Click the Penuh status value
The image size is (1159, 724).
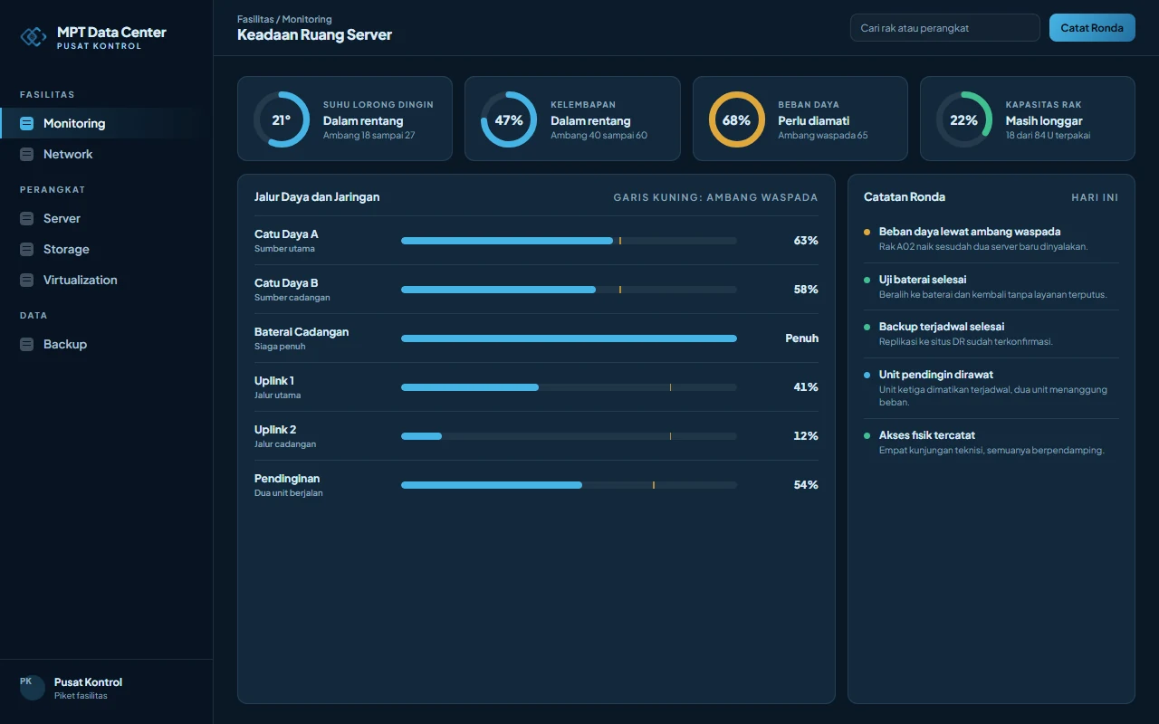pos(801,338)
